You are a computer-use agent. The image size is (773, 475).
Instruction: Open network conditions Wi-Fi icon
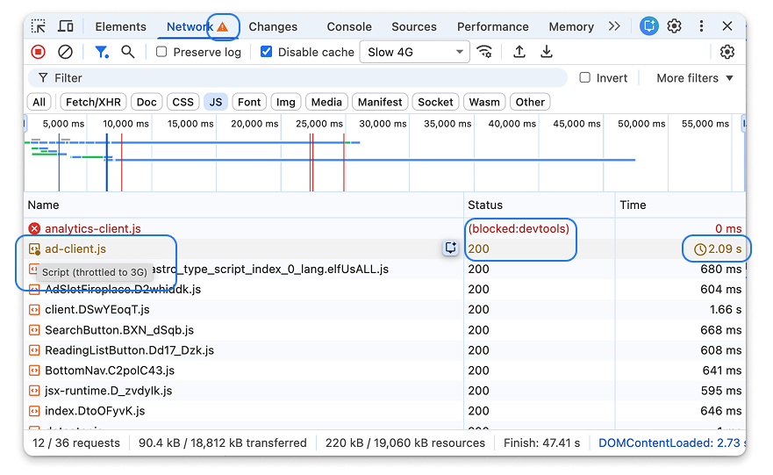[x=484, y=52]
